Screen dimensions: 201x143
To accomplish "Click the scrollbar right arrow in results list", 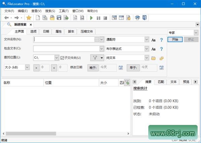I will 128,134.
